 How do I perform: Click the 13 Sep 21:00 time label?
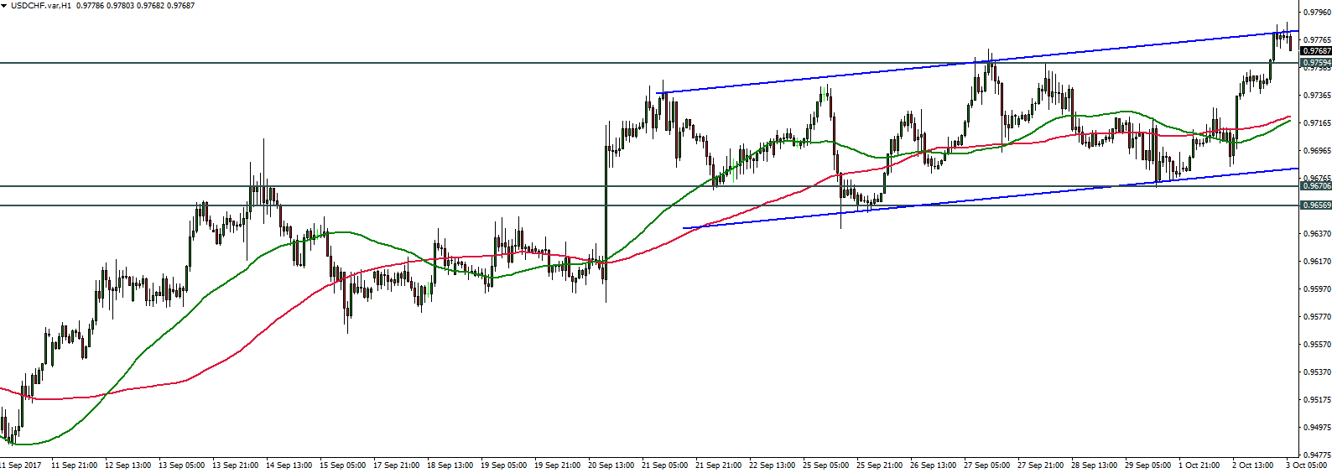point(235,465)
